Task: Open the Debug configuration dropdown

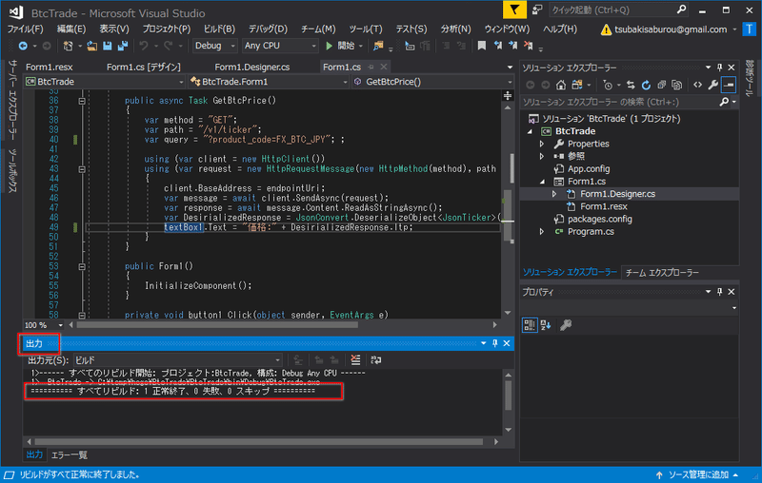Action: tap(214, 46)
